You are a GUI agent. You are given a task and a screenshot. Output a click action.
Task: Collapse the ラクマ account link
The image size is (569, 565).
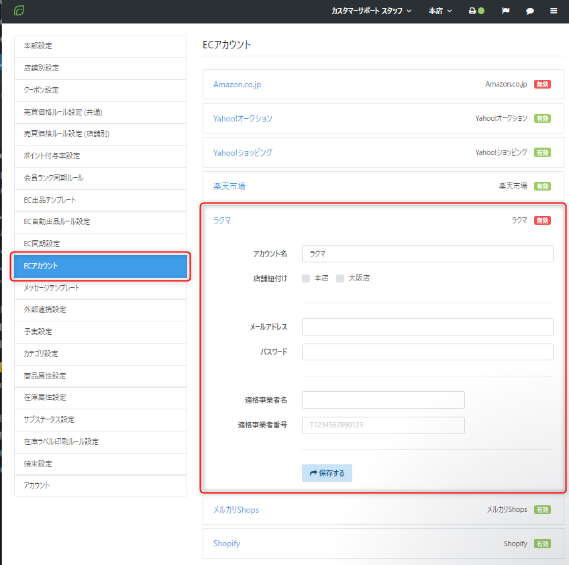tap(222, 221)
